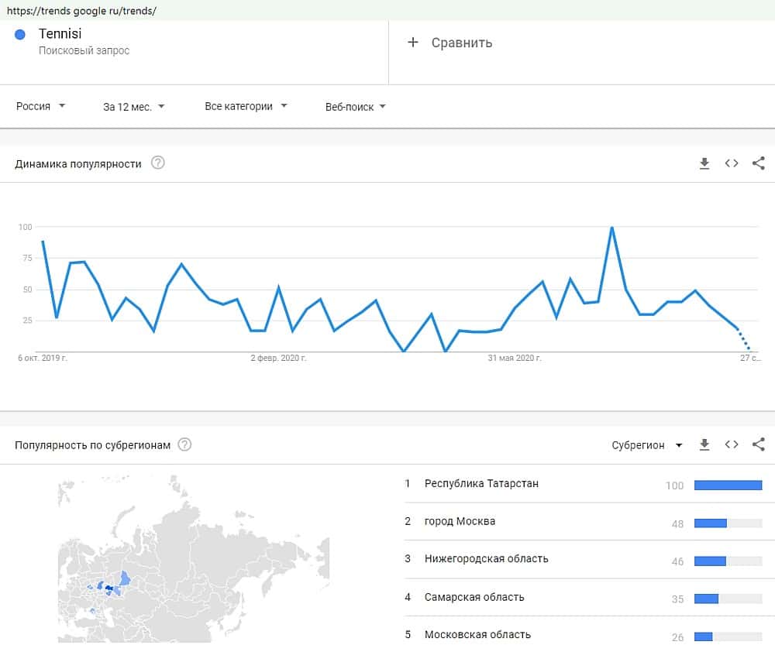
Task: Click the peak point on trend line
Action: 612,228
